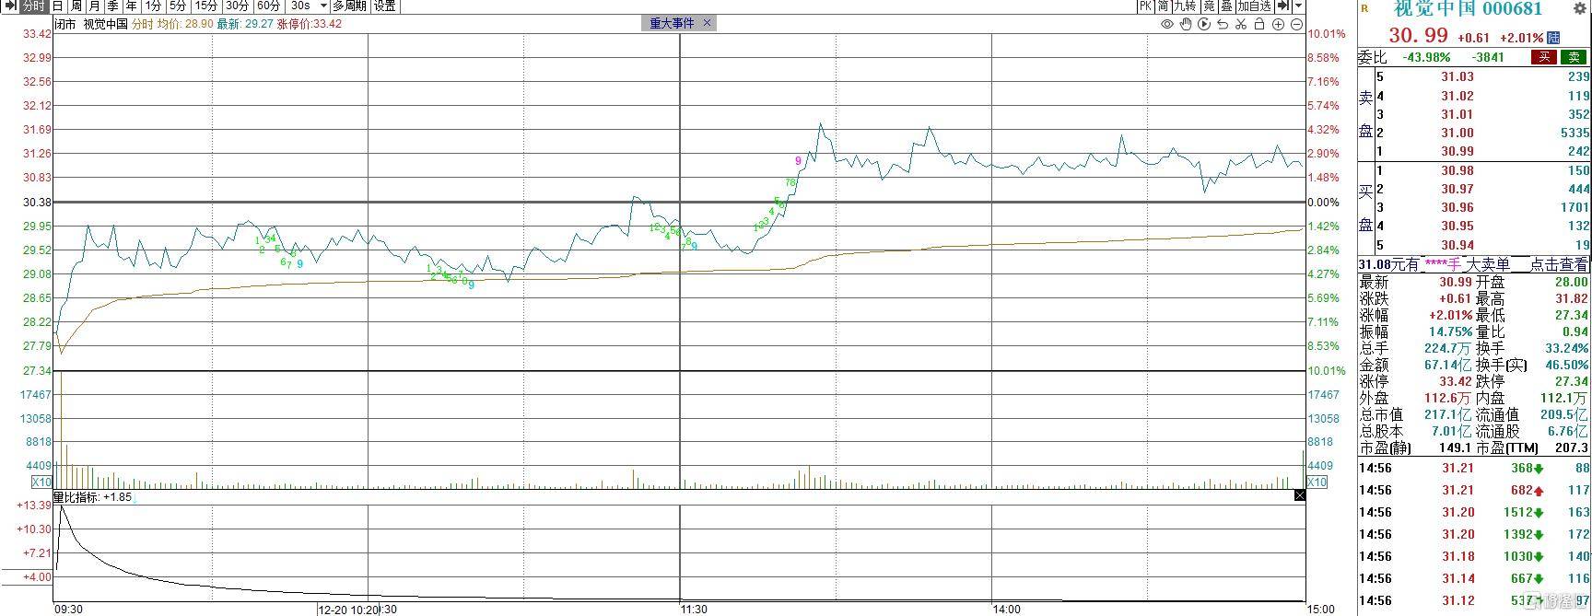Switch to the 15分 period tab

point(205,6)
